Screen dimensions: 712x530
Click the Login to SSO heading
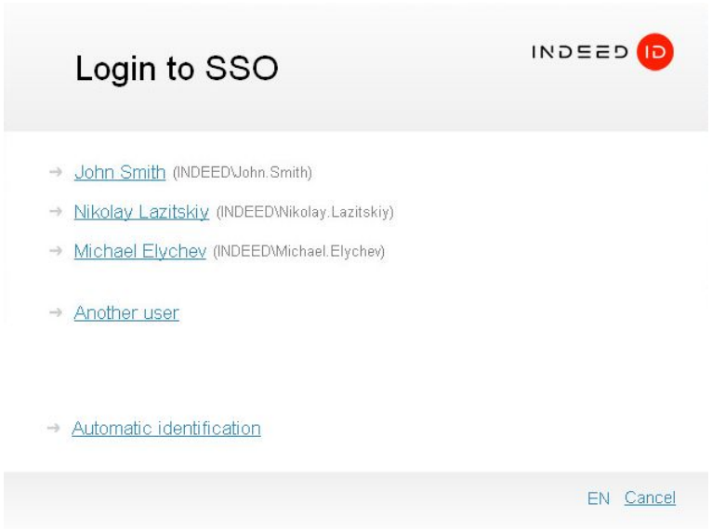(177, 68)
